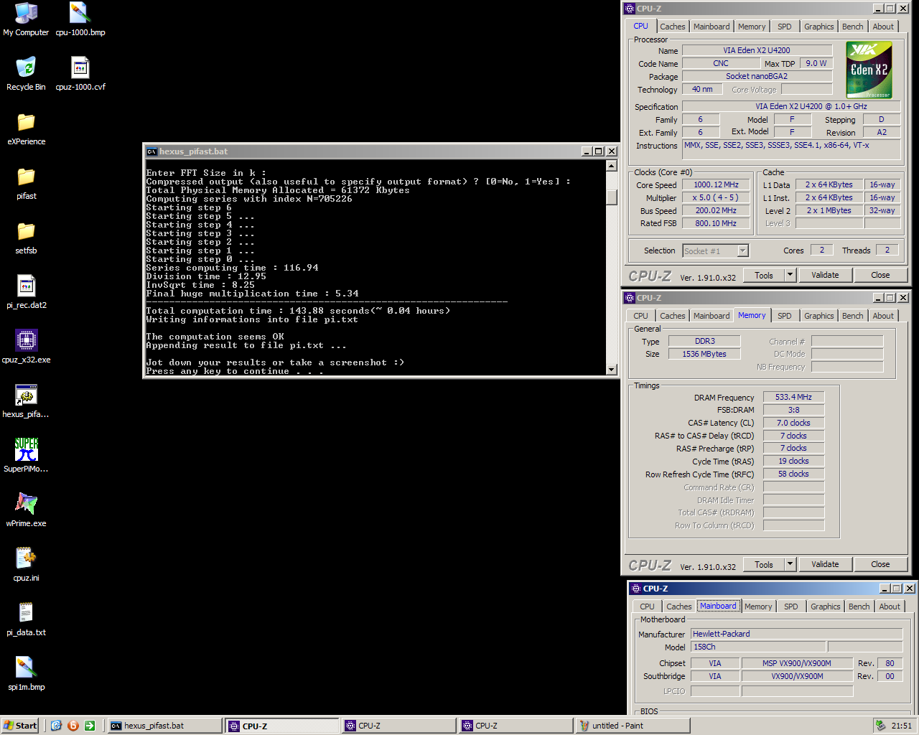Open SPD tab in CPU-Z memory timings window
The height and width of the screenshot is (735, 919).
[x=785, y=316]
